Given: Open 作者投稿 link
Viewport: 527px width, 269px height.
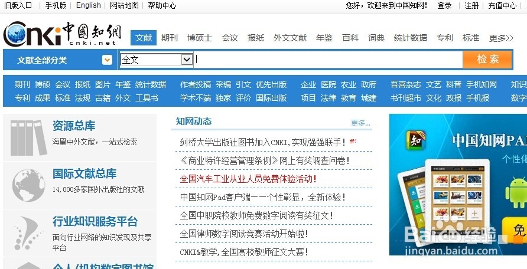Looking at the screenshot, I should pos(196,84).
